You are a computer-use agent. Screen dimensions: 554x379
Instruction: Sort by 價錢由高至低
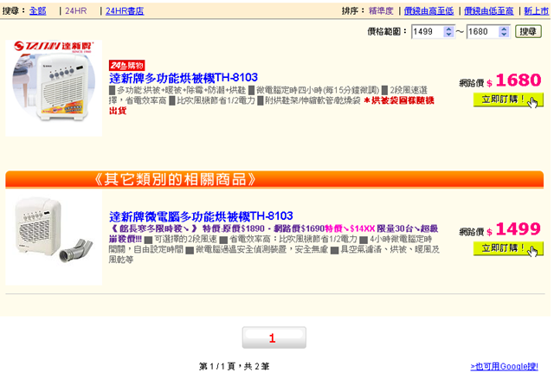pyautogui.click(x=428, y=11)
